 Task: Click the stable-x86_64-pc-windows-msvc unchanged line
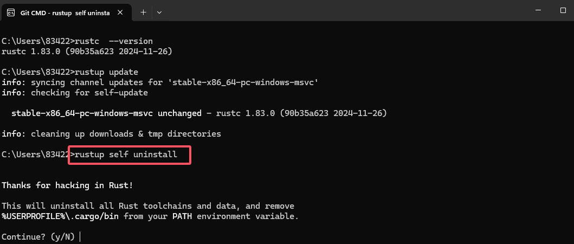click(199, 113)
